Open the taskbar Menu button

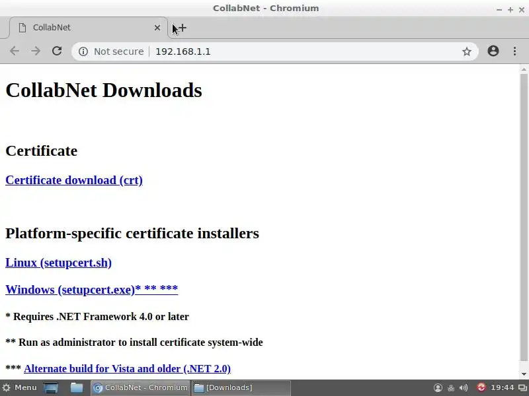(19, 387)
